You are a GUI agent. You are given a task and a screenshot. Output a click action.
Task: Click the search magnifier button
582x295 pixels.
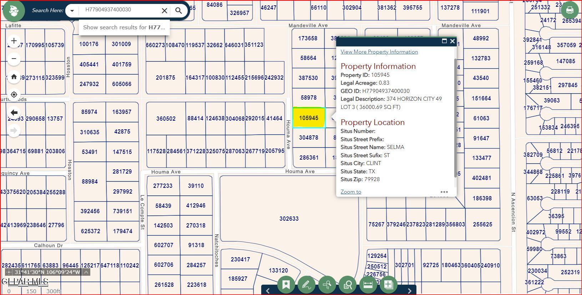(179, 11)
